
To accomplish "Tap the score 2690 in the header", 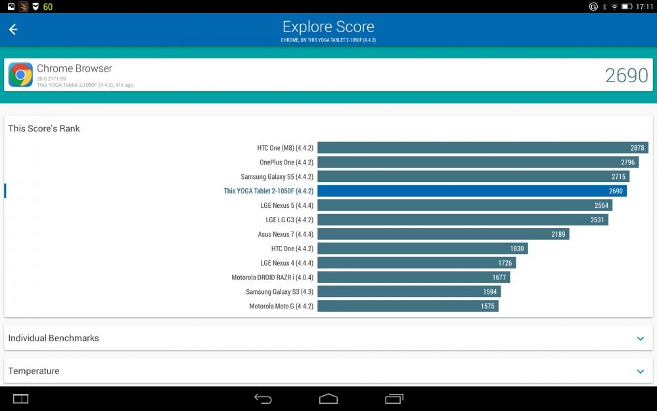I will [627, 76].
